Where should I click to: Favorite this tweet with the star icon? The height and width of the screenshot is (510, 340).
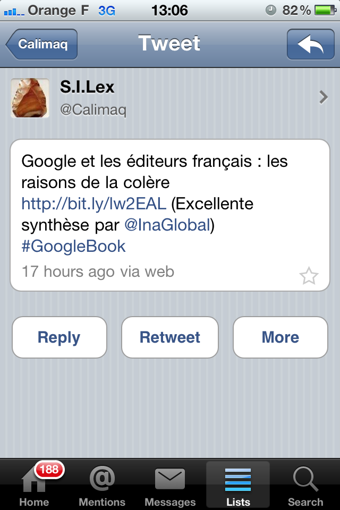click(309, 276)
